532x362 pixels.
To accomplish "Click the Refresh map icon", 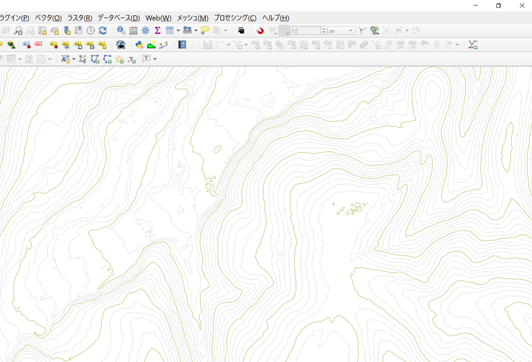I will coord(103,30).
